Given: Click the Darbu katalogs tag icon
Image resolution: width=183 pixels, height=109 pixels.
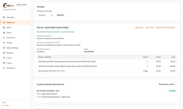Looking at the screenshot, I should [x=4, y=48].
